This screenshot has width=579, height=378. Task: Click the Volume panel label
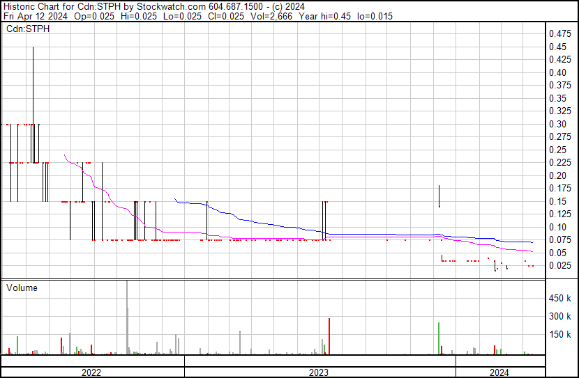(22, 288)
